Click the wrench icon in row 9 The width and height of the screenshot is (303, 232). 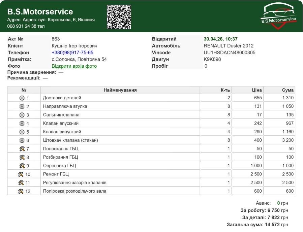22,166
